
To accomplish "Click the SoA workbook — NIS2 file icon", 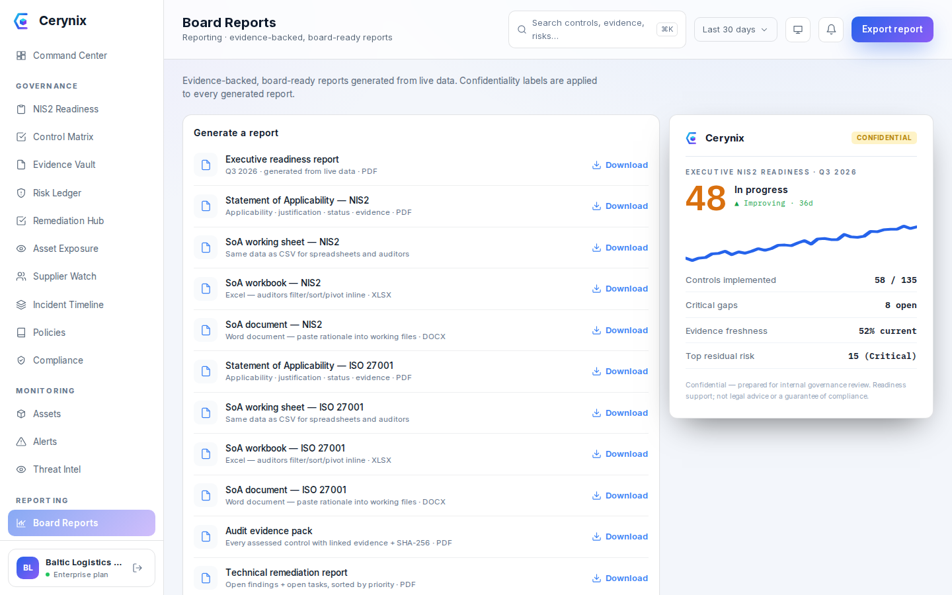I will tap(206, 289).
